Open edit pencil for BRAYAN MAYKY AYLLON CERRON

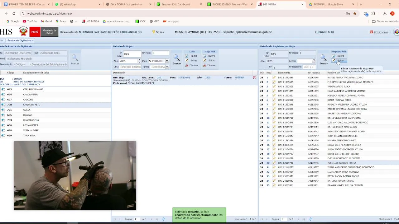point(274,185)
